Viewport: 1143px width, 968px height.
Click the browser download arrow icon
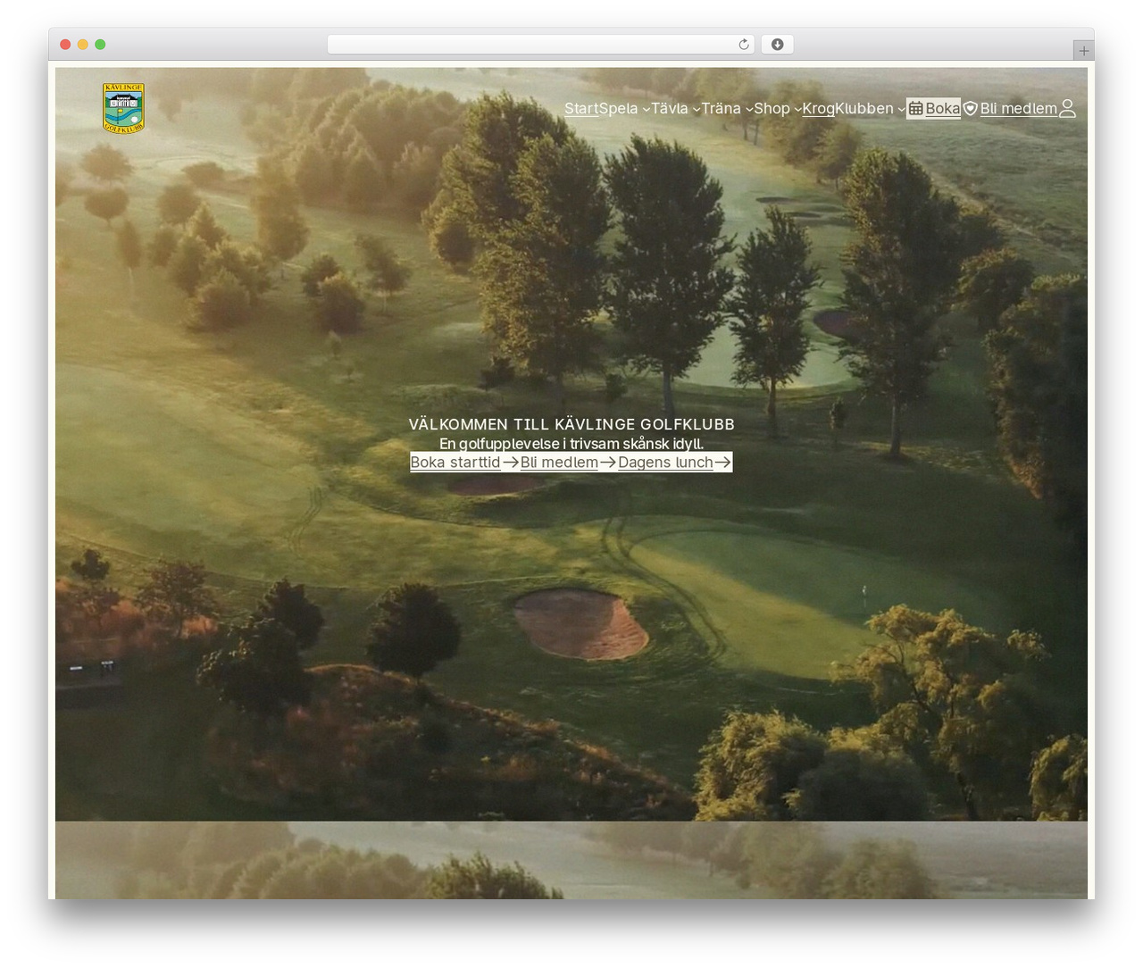click(777, 45)
